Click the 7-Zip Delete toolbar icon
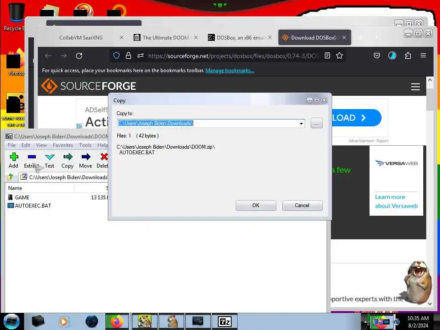 tap(103, 161)
